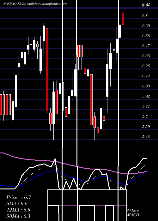158x221 pixels.
Task: Click the 6.69 price axis label
Action: [146, 26]
